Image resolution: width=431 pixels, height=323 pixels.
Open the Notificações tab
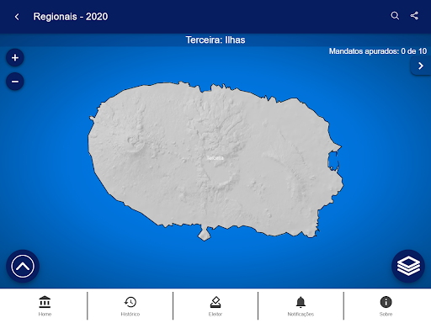point(301,306)
